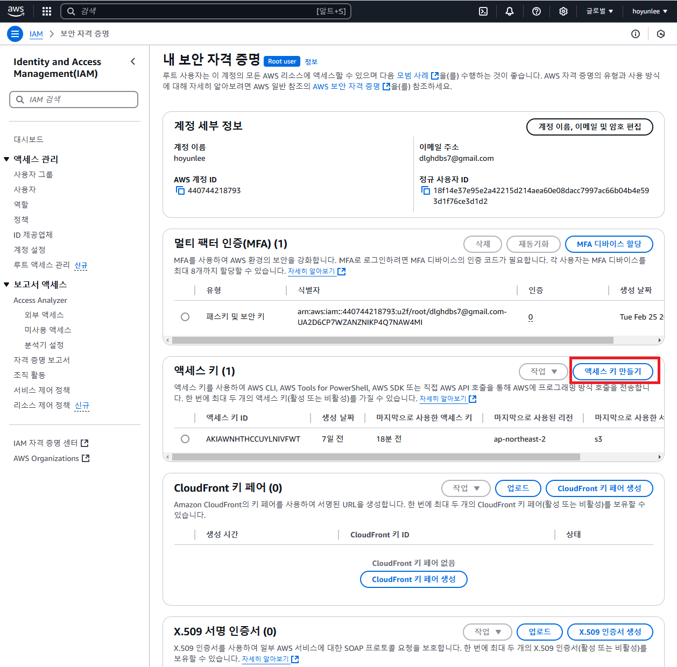Open the settings gear in top bar
This screenshot has height=667, width=677.
point(563,11)
